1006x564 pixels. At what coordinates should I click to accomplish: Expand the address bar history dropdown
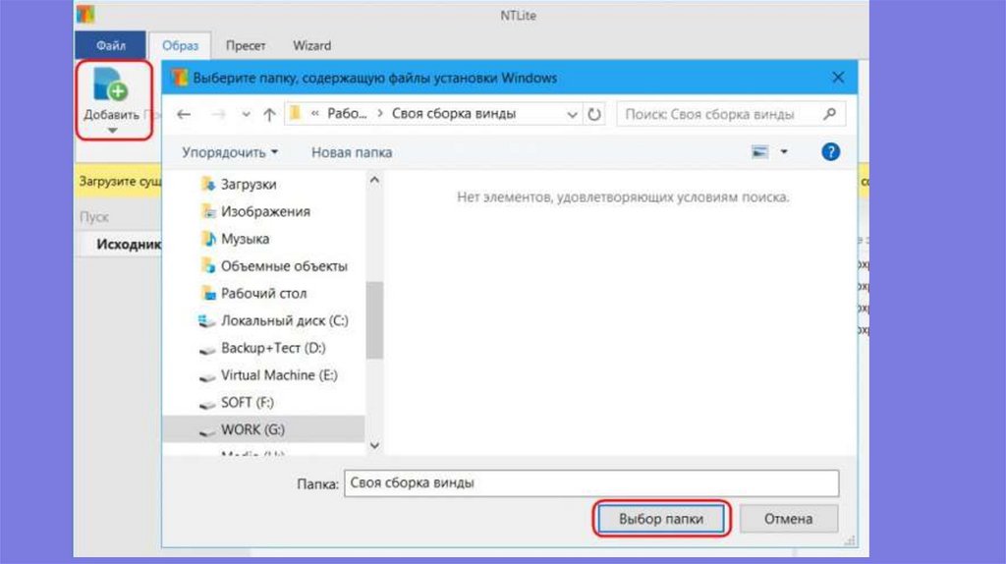(x=572, y=114)
